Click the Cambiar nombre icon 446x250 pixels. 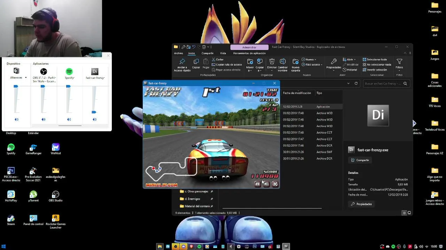(x=283, y=61)
